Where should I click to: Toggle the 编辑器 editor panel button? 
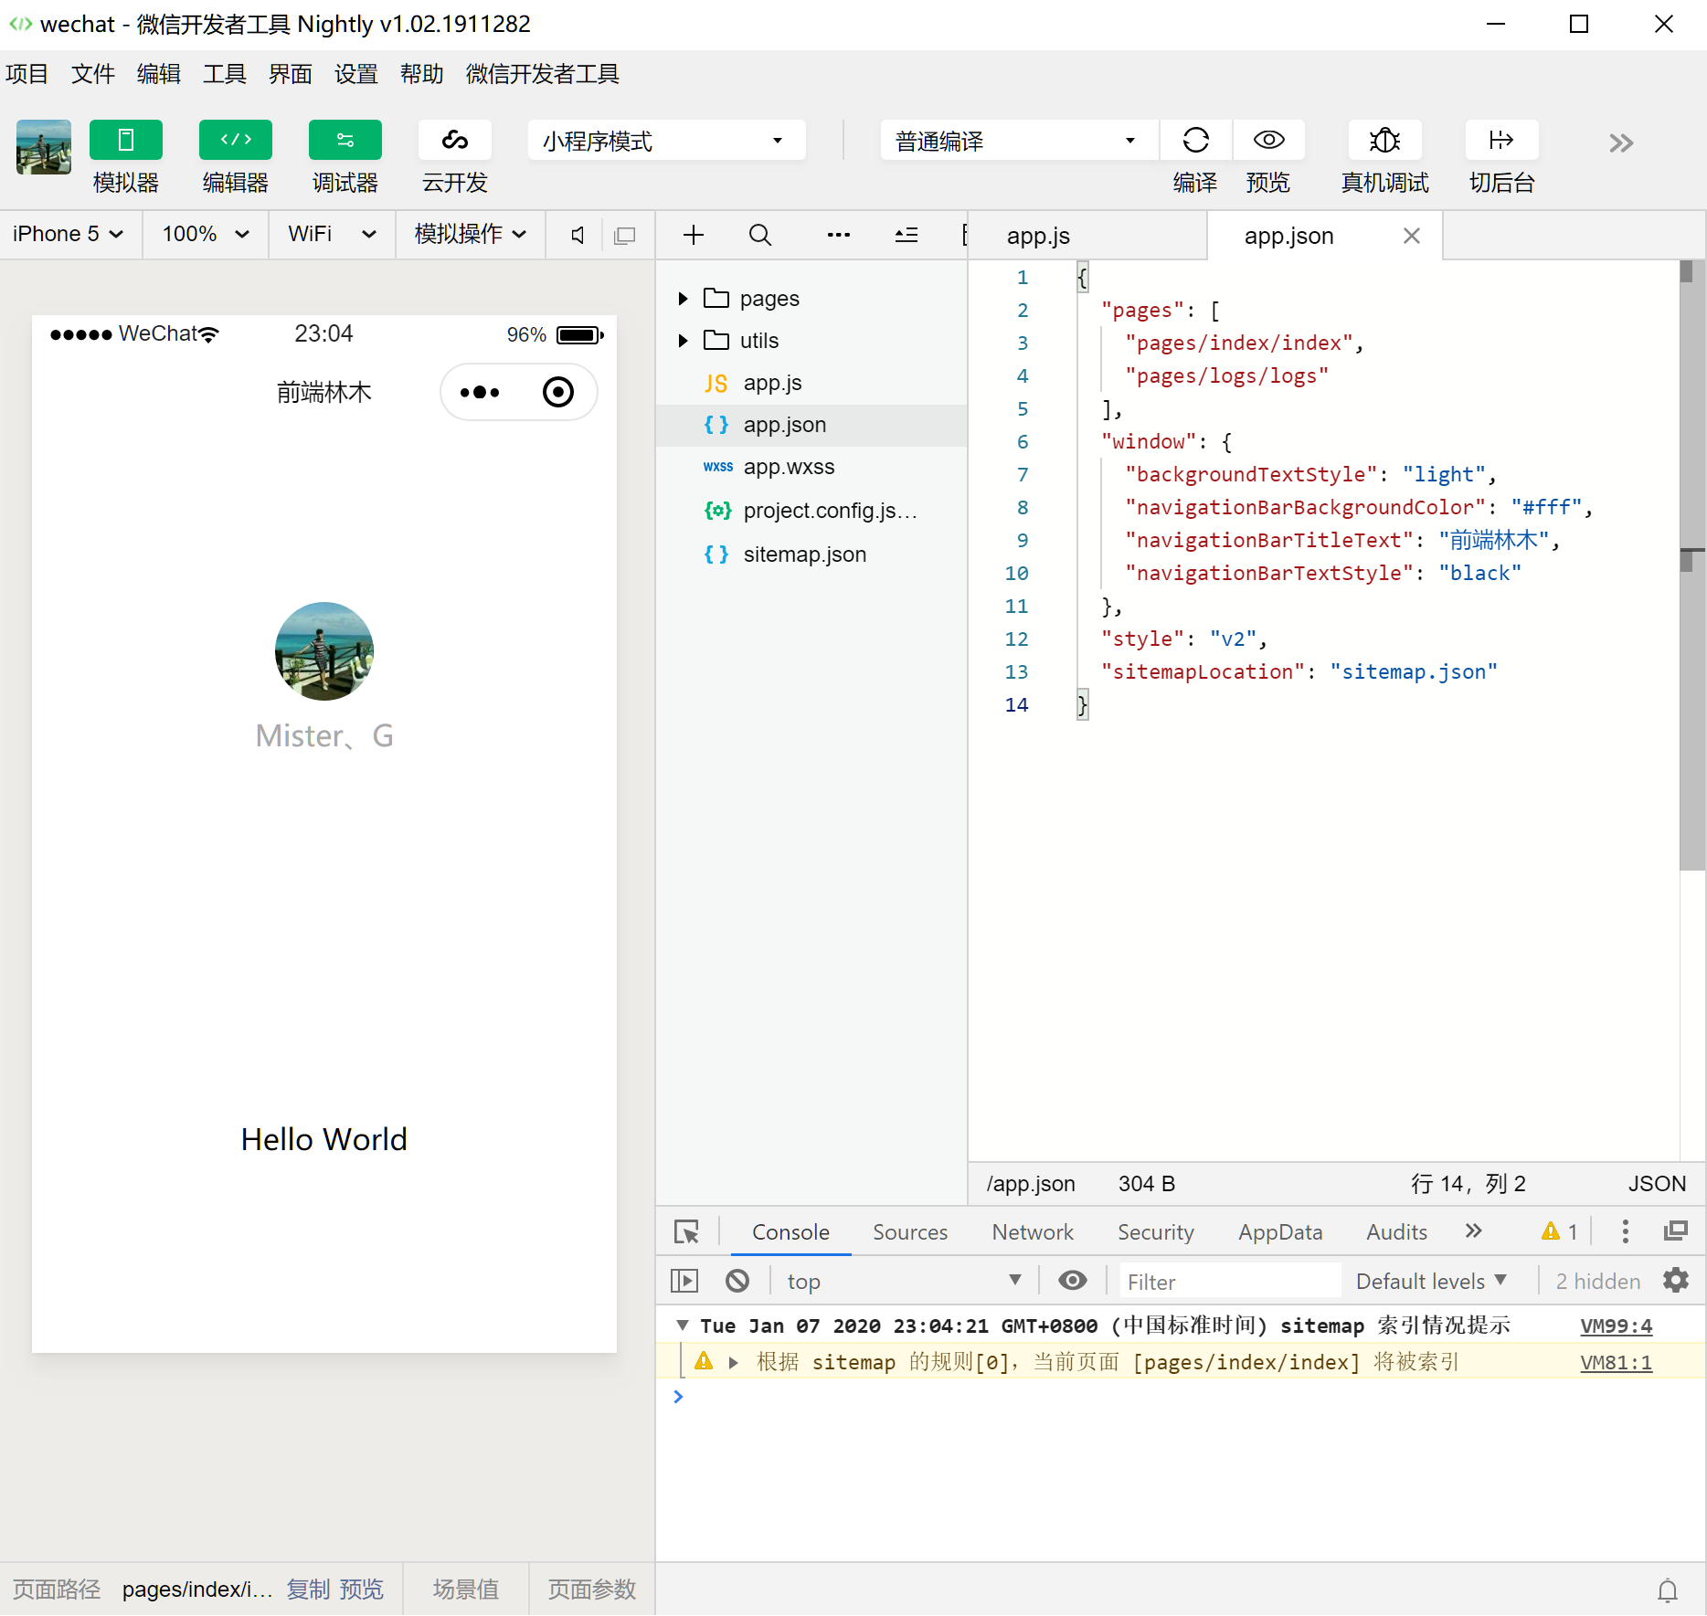pyautogui.click(x=236, y=140)
